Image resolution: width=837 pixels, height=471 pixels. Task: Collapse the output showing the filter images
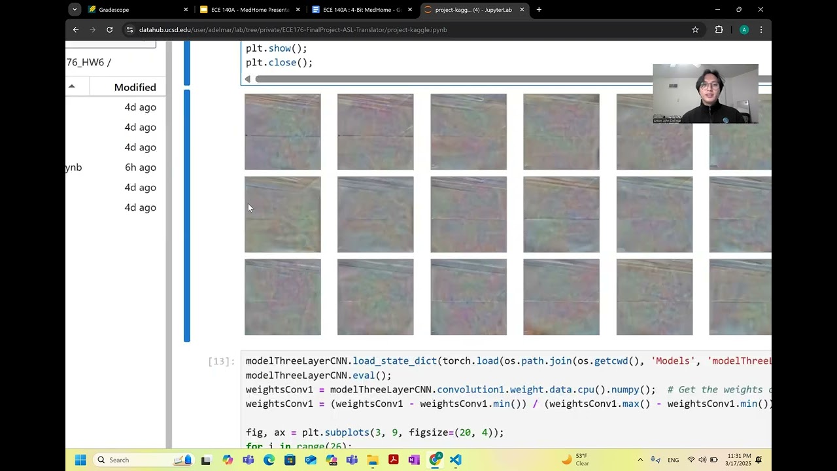(x=187, y=215)
